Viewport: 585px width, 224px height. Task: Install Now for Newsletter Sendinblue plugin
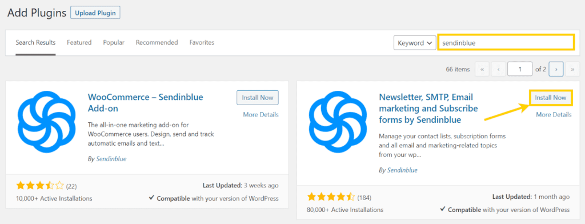point(551,98)
